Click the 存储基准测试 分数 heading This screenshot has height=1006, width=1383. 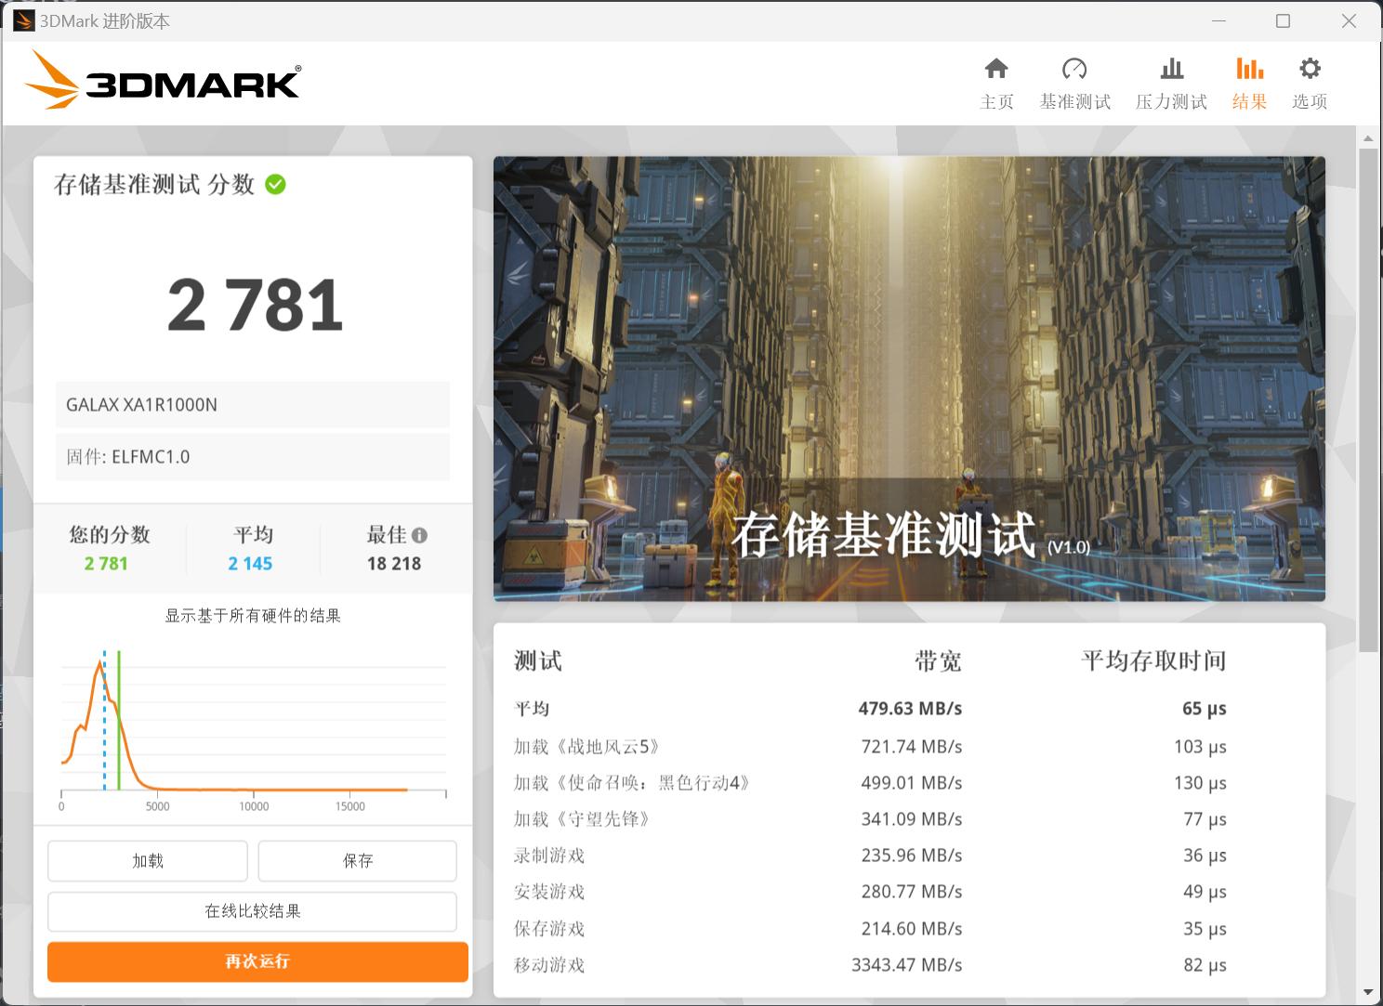click(x=154, y=185)
